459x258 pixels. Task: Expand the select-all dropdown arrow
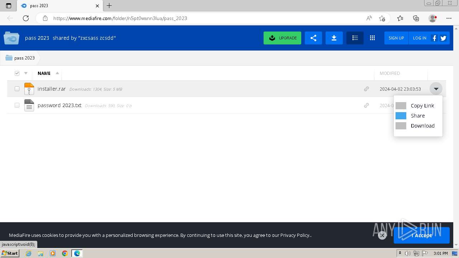pos(26,73)
